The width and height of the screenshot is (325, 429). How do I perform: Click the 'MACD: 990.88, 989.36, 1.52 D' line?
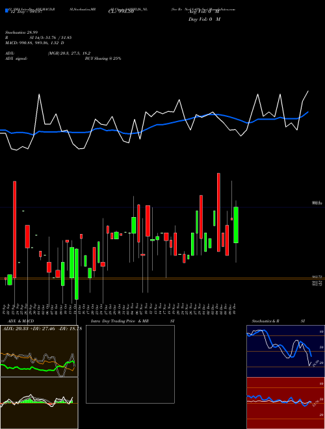tap(34, 43)
